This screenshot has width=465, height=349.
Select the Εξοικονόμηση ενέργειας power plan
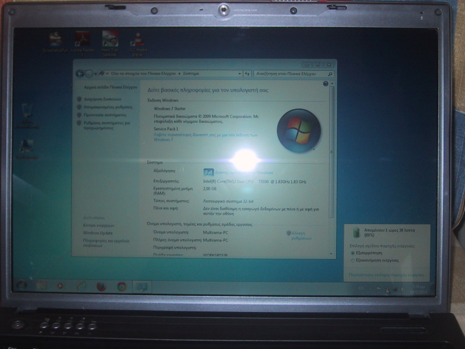374,261
